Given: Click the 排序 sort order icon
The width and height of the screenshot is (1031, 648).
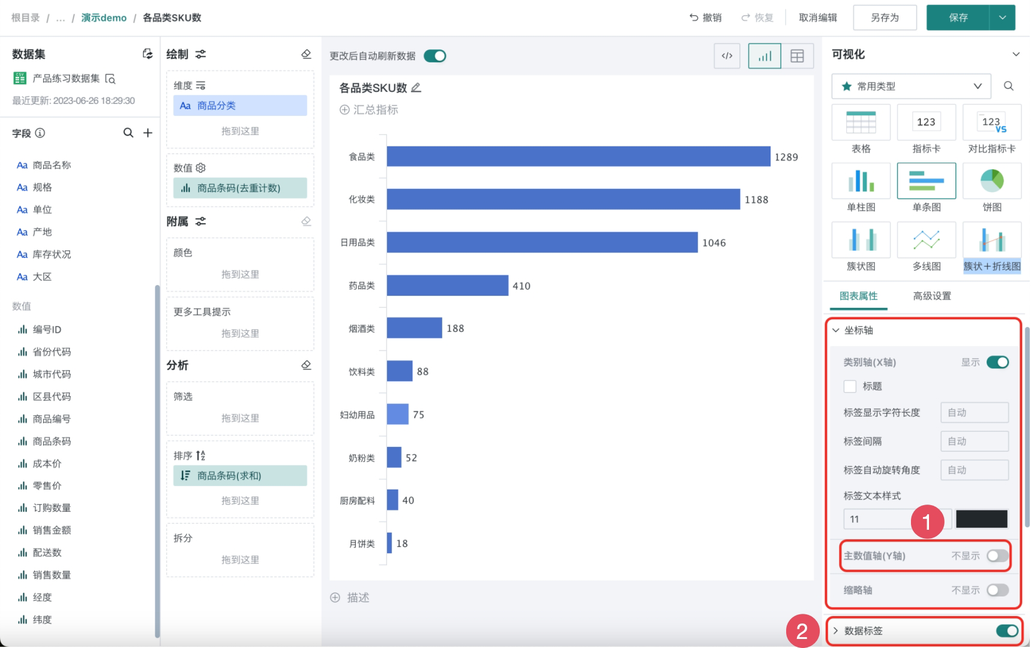Looking at the screenshot, I should [200, 455].
